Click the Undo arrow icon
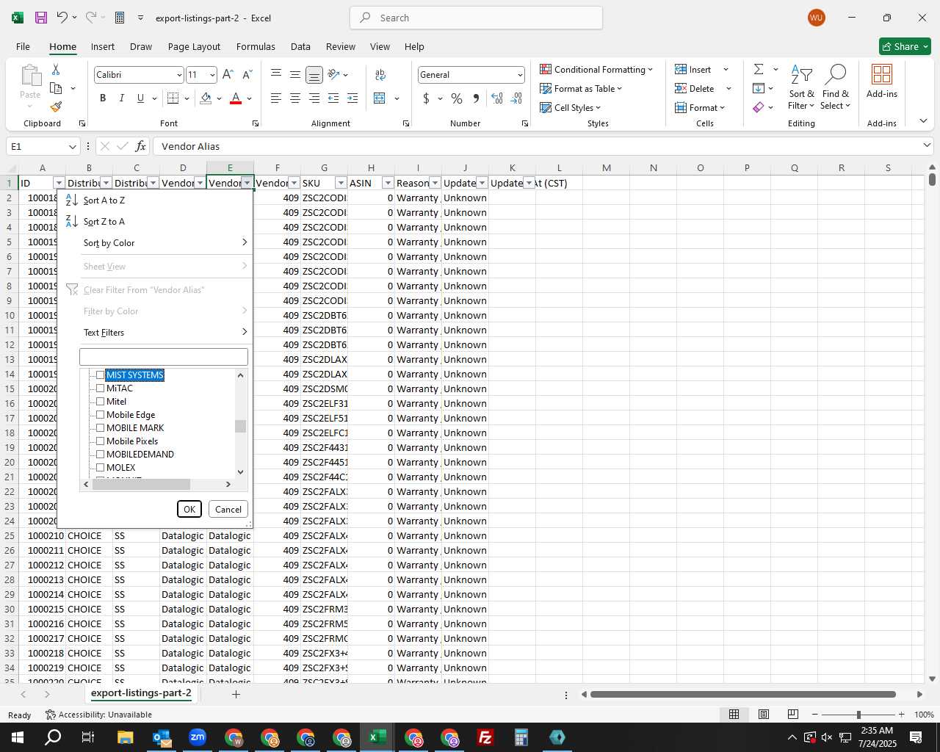 coord(62,18)
